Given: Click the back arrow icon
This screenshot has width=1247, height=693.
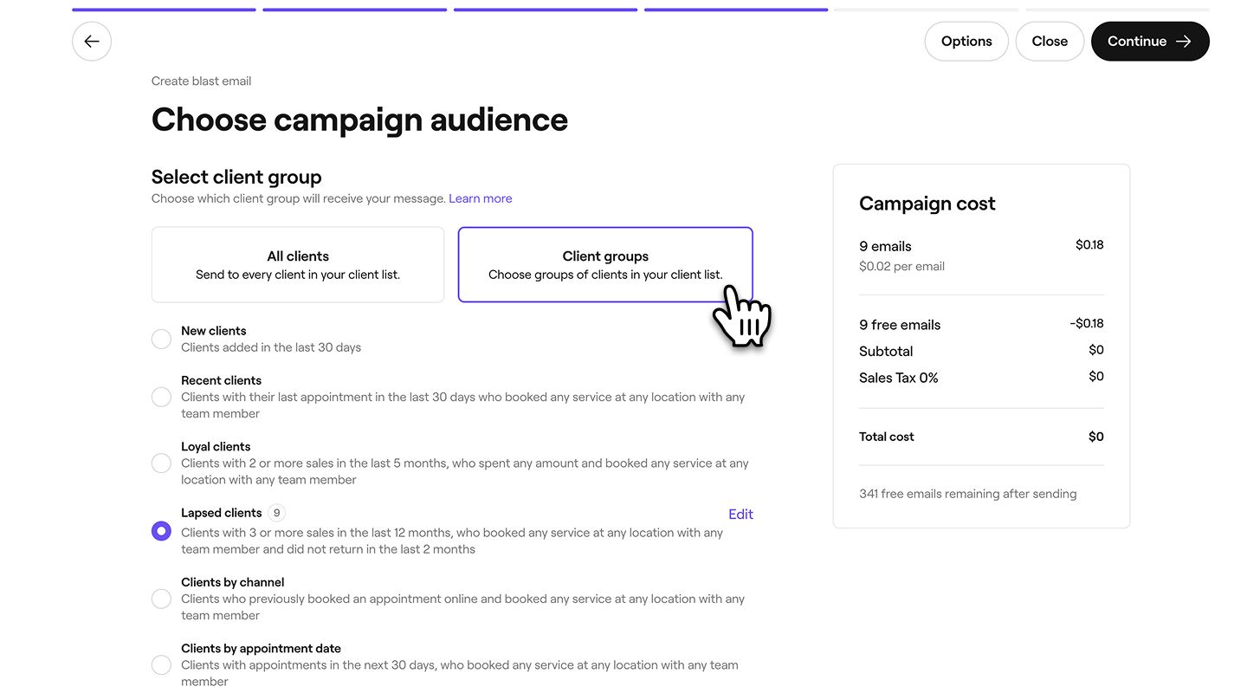Looking at the screenshot, I should click(92, 42).
